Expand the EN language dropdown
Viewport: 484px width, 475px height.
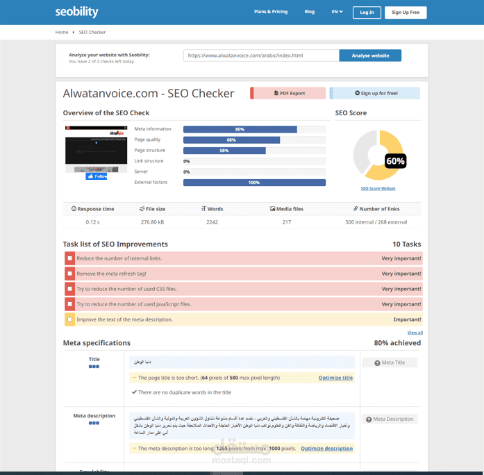tap(337, 12)
